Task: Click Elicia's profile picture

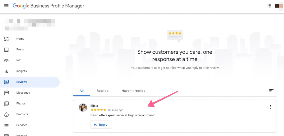Action: coord(83,108)
